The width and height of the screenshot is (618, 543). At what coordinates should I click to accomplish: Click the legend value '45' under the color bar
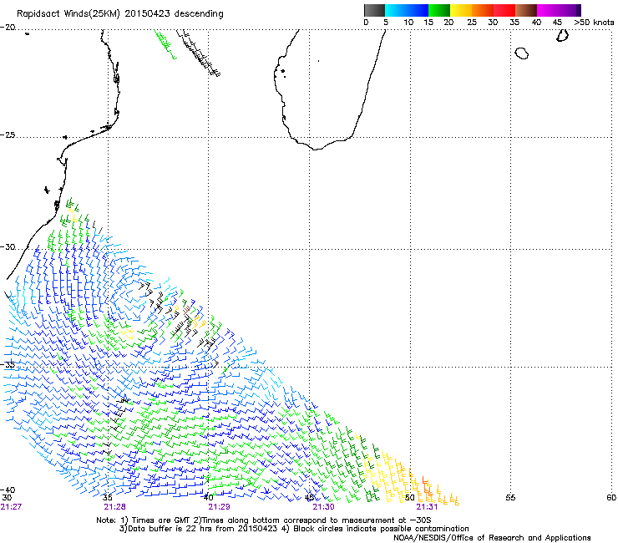557,23
